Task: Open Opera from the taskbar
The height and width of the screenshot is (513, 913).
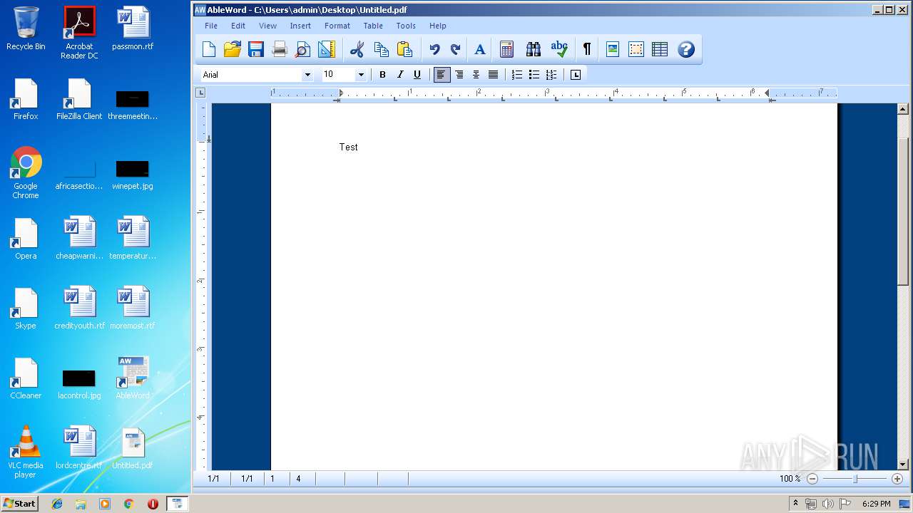Action: click(153, 504)
